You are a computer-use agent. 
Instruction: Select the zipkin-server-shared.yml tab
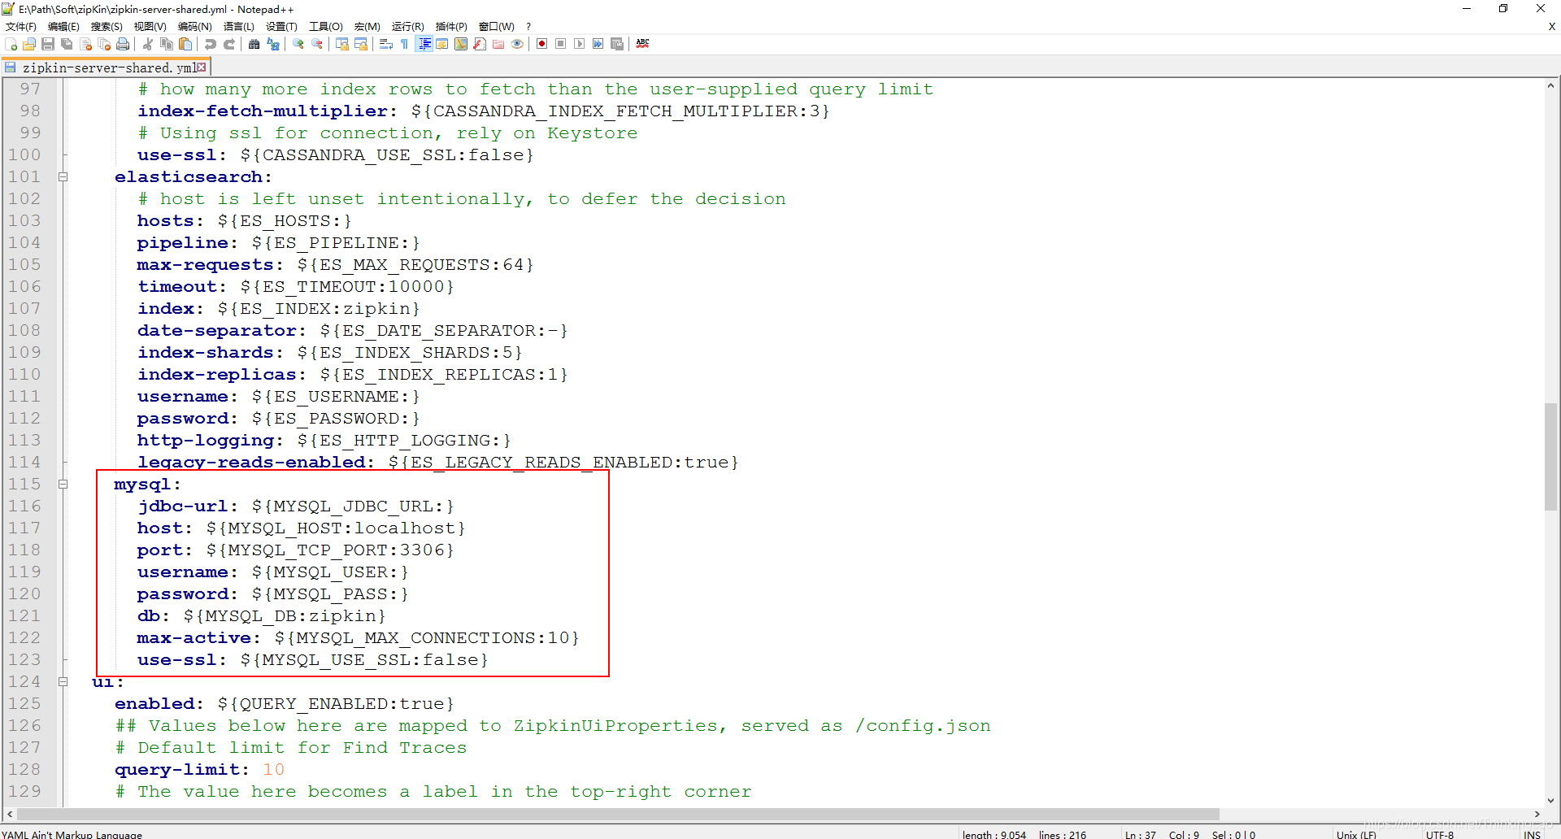pyautogui.click(x=106, y=67)
